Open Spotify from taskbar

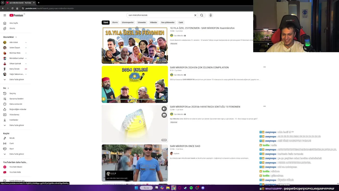191,188
